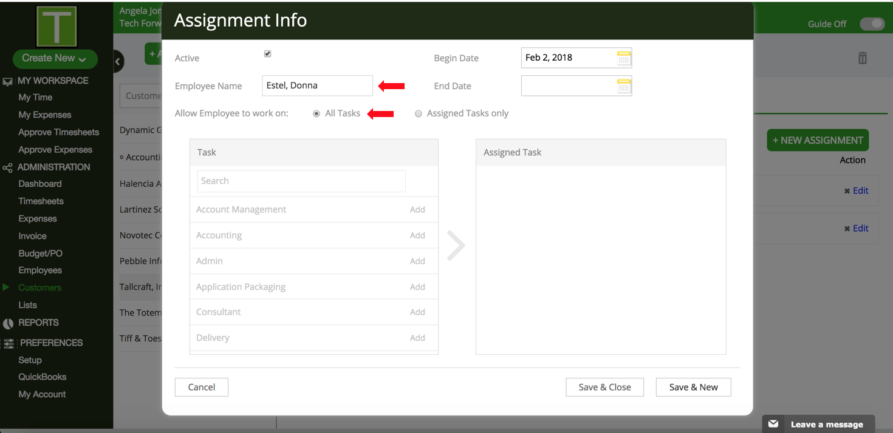Screen dimensions: 893x433
Task: Click the trash delete icon
Action: (x=862, y=58)
